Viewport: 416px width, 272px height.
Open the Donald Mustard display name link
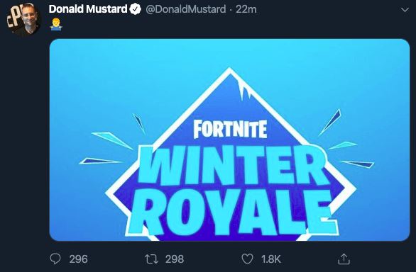pos(88,9)
